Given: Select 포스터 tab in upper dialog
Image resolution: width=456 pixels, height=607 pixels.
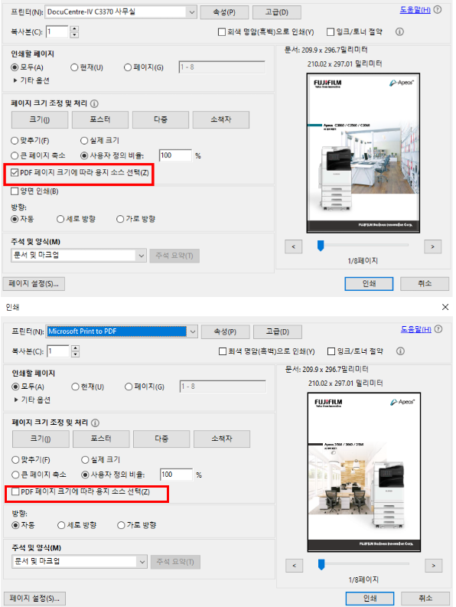Looking at the screenshot, I should click(100, 119).
